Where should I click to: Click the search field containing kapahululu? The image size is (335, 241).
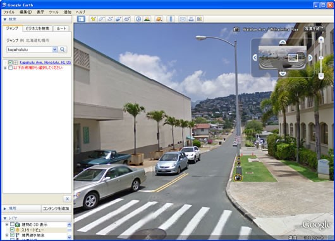click(x=30, y=49)
